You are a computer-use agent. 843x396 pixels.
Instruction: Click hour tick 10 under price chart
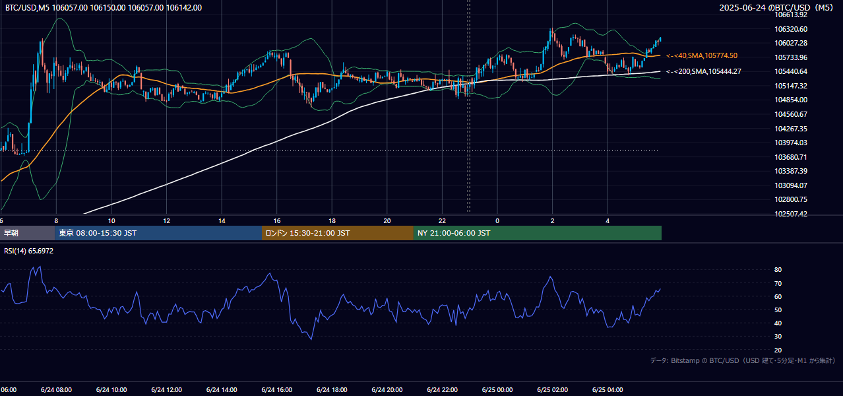click(x=111, y=220)
